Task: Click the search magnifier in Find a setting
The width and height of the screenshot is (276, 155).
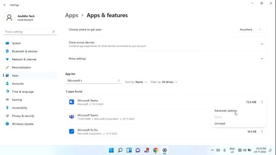Action: coord(53,31)
